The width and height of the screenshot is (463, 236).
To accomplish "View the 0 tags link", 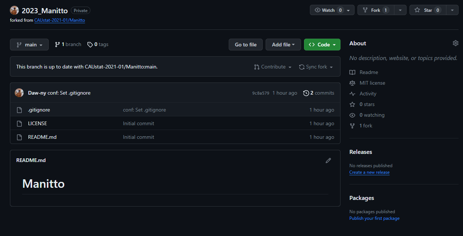I will click(x=98, y=45).
